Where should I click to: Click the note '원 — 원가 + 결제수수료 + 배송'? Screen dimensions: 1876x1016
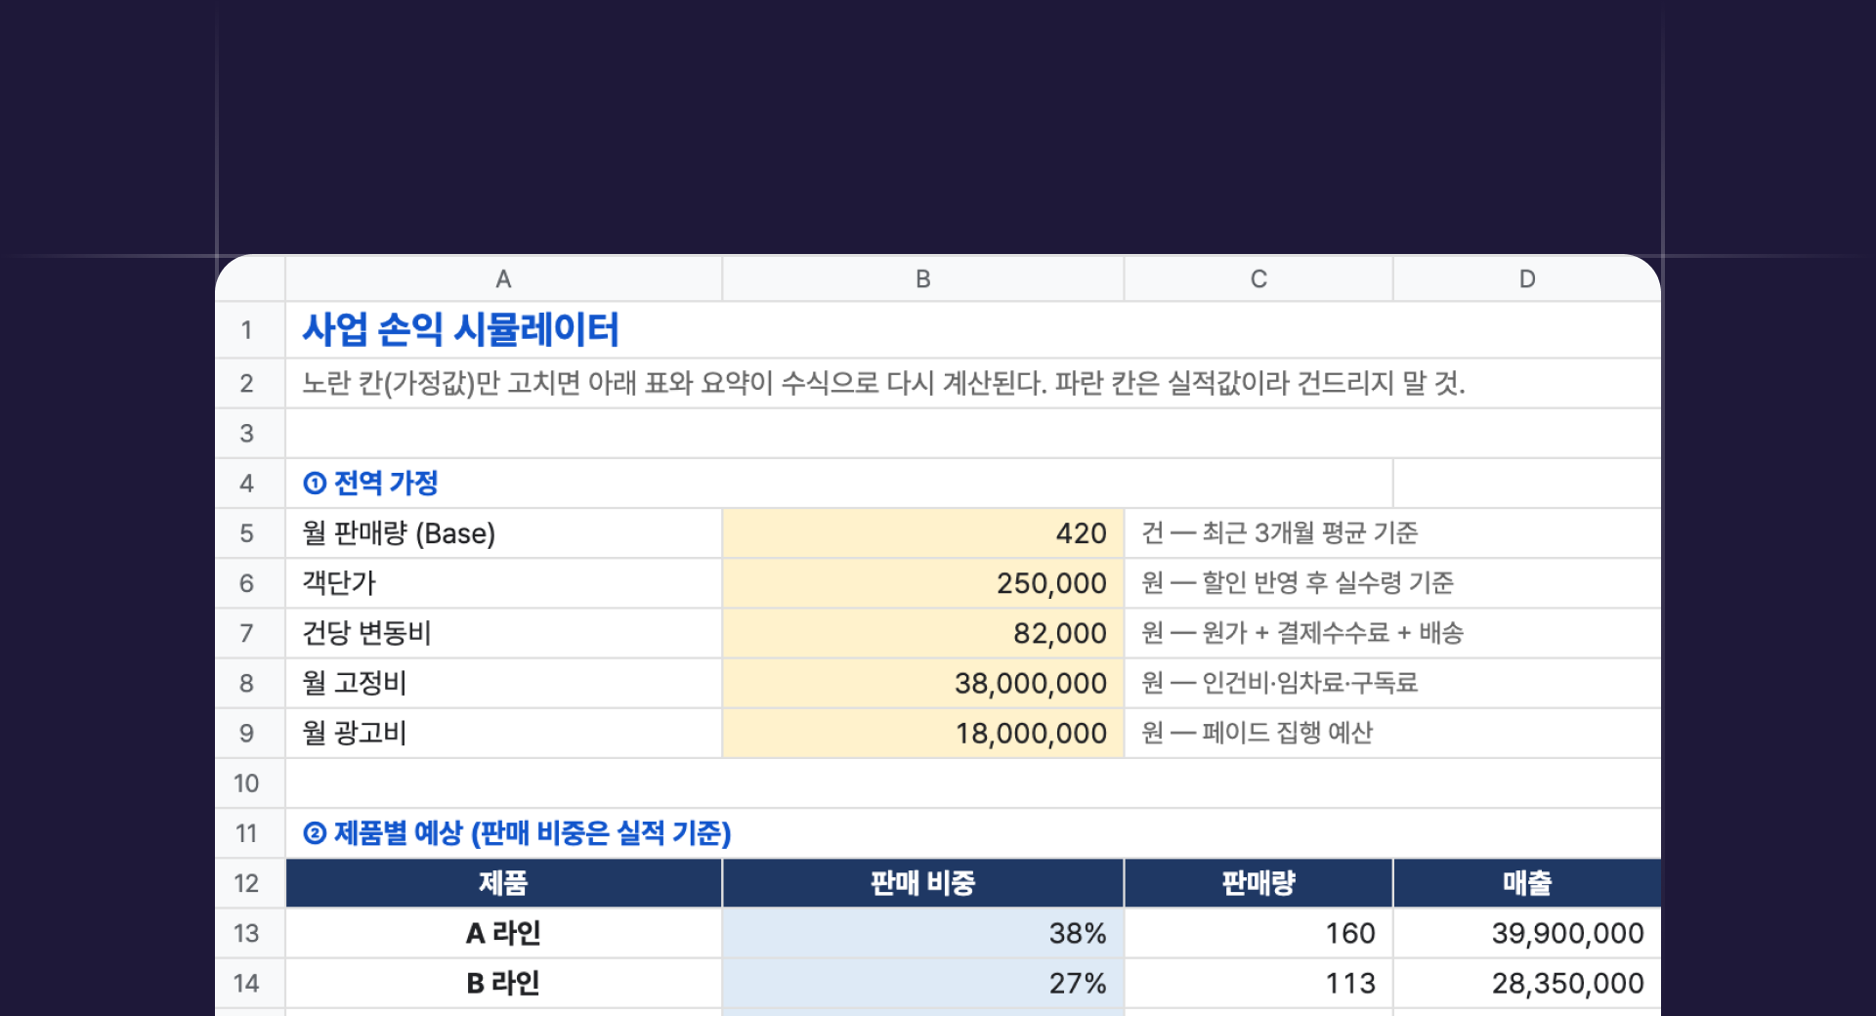1302,633
